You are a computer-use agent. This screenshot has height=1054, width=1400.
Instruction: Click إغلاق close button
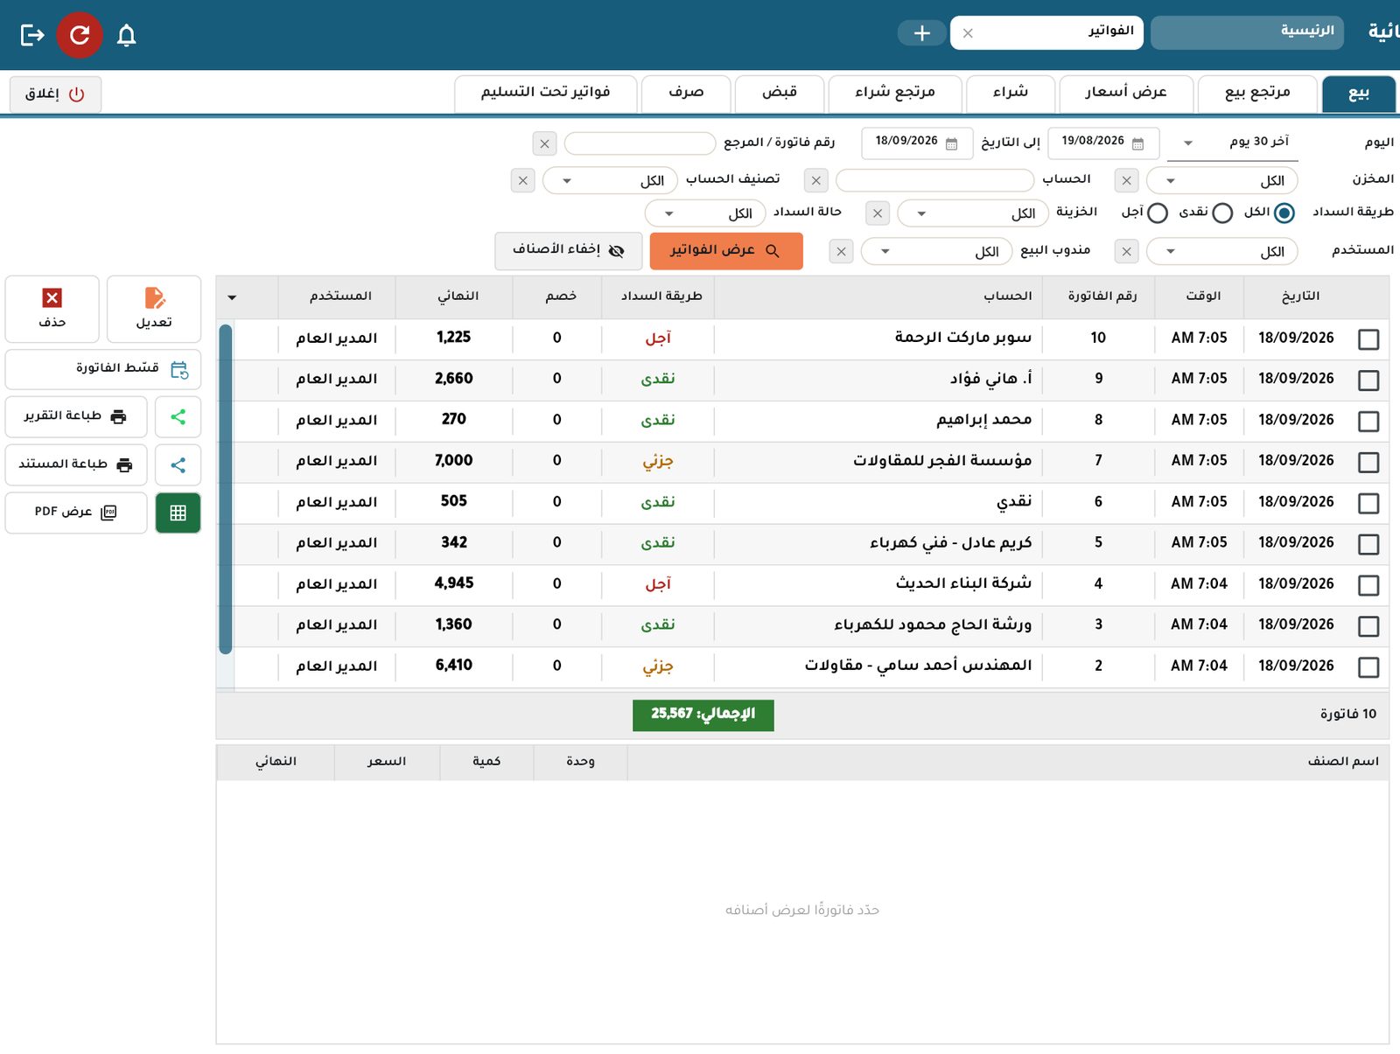pos(55,94)
